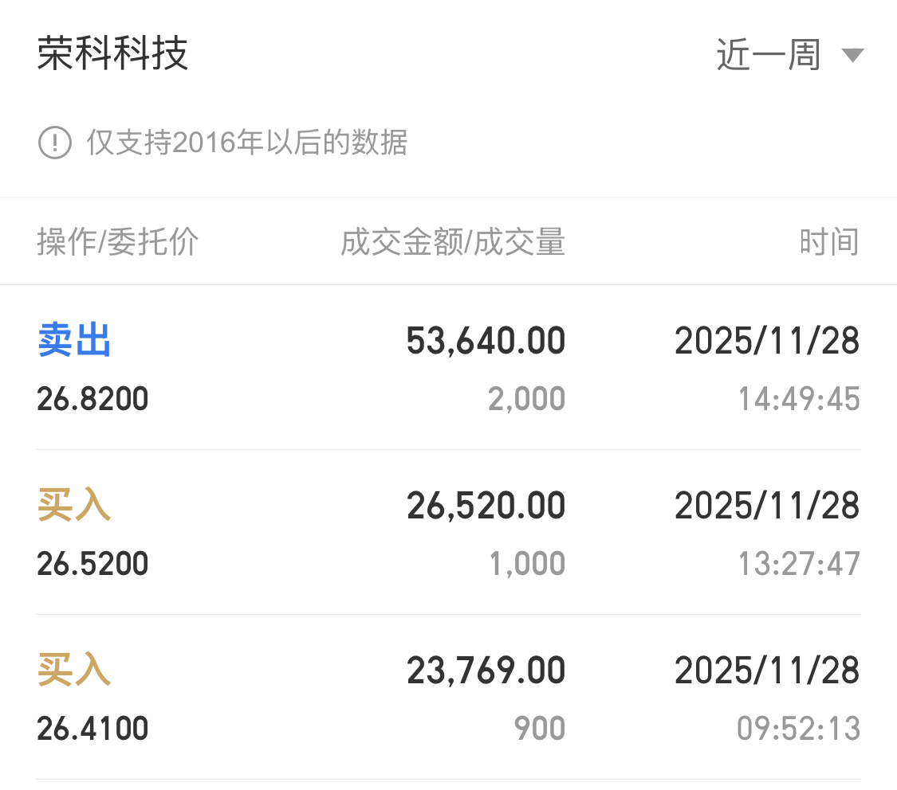Click the 14:49:45 timestamp
Image resolution: width=897 pixels, height=790 pixels.
point(799,399)
